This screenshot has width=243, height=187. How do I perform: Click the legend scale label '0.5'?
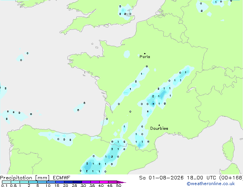(13, 185)
